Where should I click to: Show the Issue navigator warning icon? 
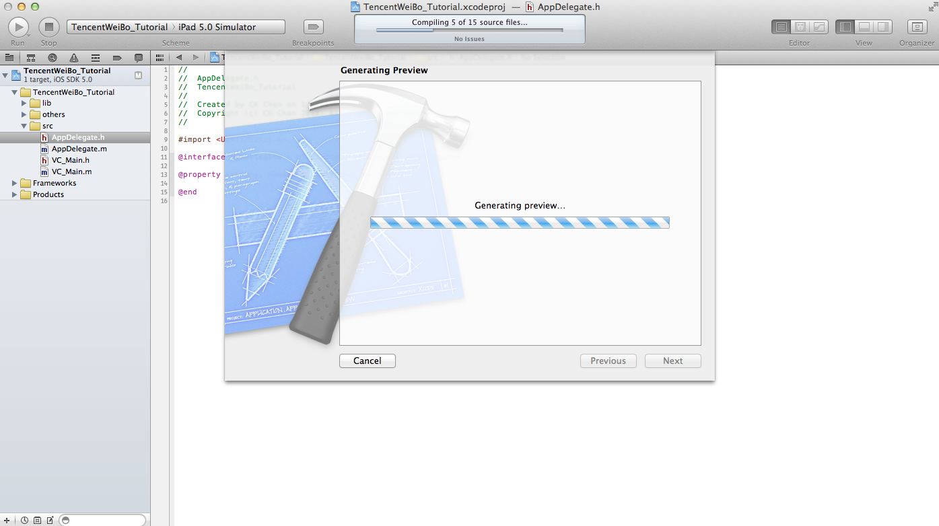pos(74,58)
